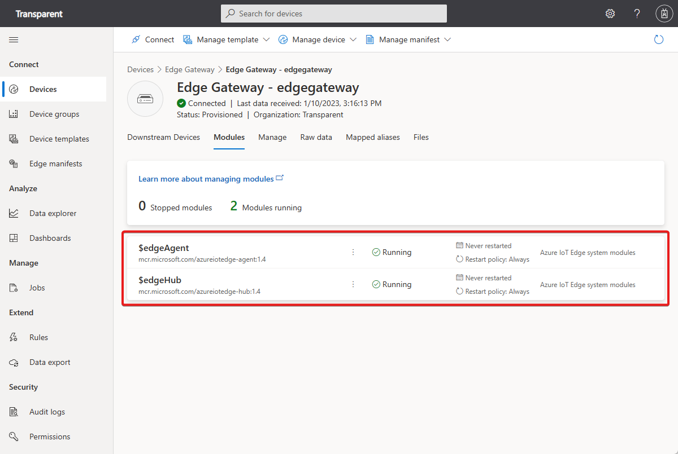This screenshot has width=678, height=454.
Task: Click the Search for devices field
Action: click(333, 13)
